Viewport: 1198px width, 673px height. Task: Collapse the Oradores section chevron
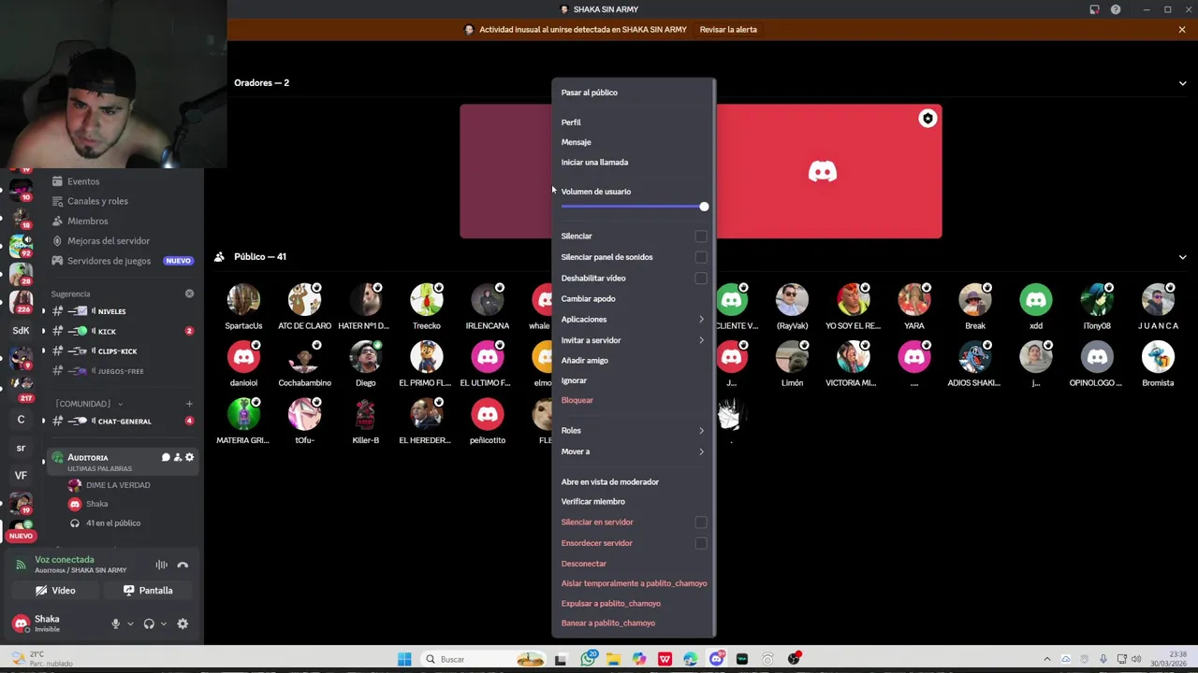[1182, 83]
